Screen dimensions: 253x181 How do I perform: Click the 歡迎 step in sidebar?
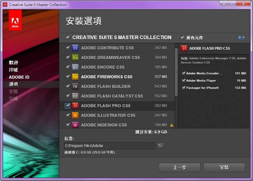pyautogui.click(x=13, y=62)
